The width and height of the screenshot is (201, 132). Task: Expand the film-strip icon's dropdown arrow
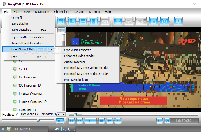[x=145, y=21]
